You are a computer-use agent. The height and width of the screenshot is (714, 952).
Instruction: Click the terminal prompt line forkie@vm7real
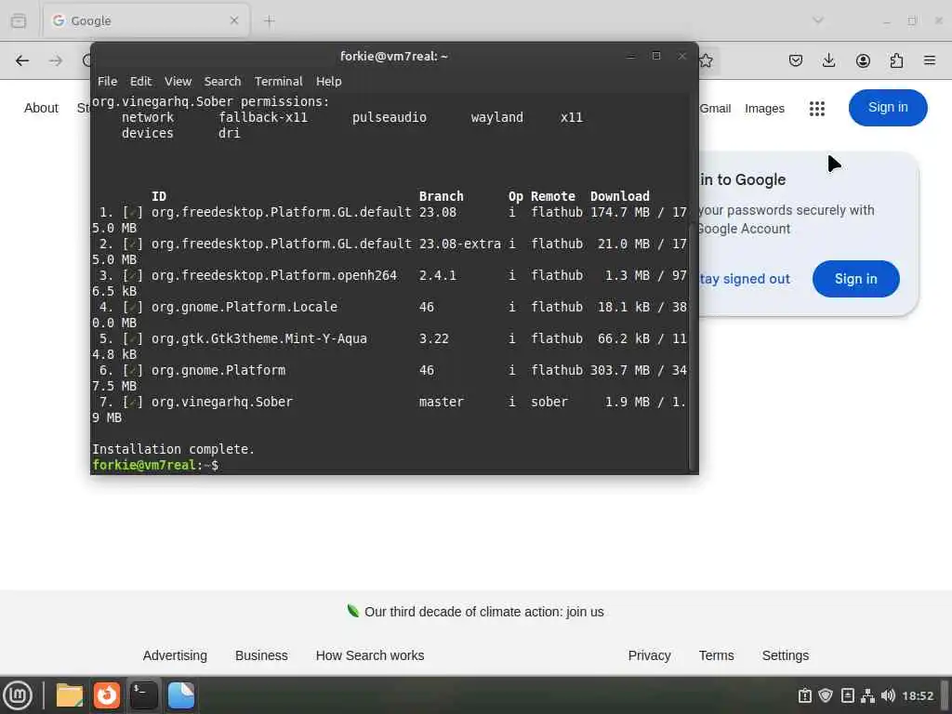click(x=155, y=465)
